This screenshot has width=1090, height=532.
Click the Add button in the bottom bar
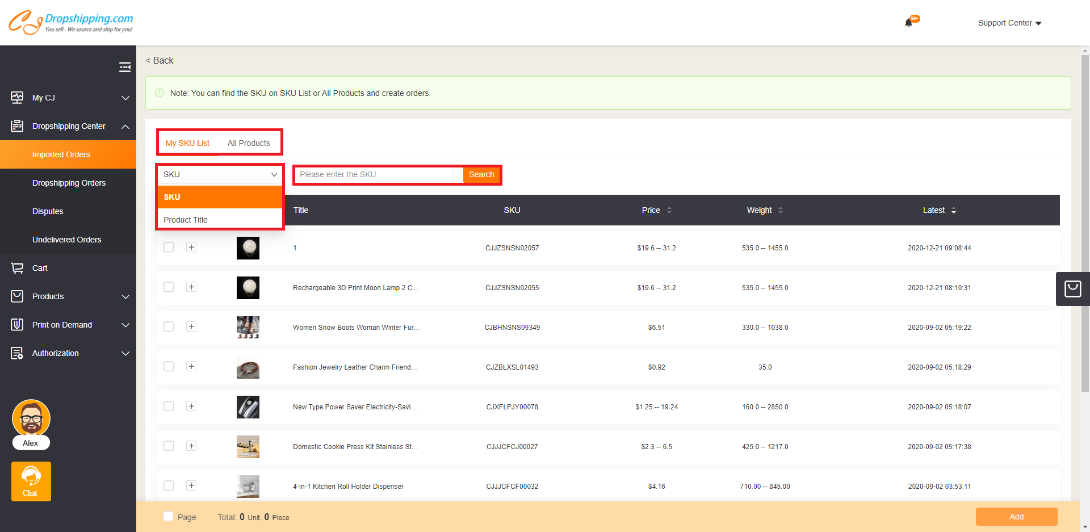click(x=1016, y=517)
